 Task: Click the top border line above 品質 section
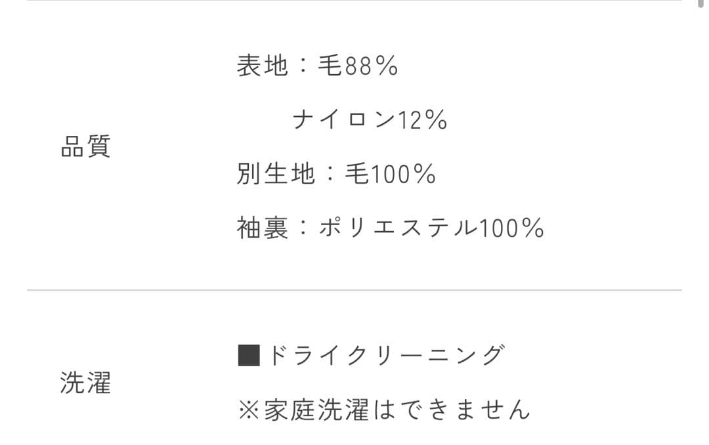[354, 1]
